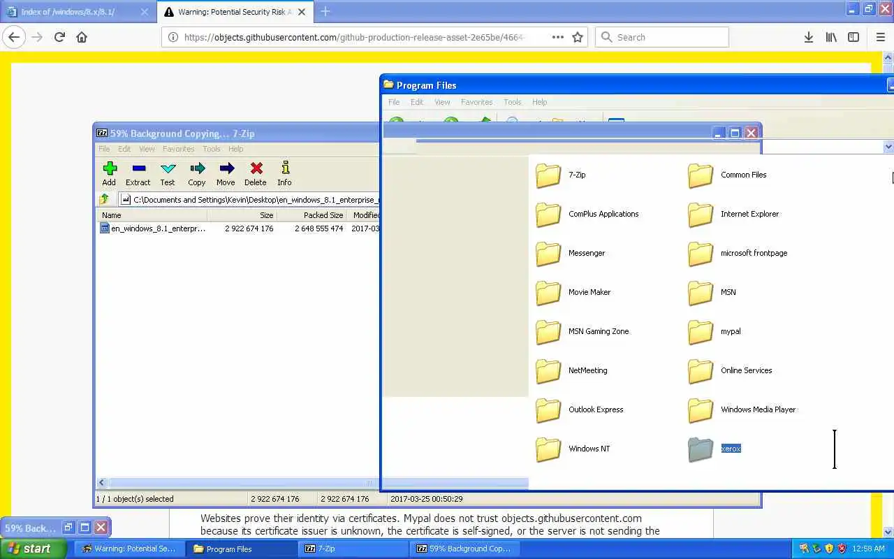Select the Online Services folder
894x559 pixels.
(x=731, y=371)
